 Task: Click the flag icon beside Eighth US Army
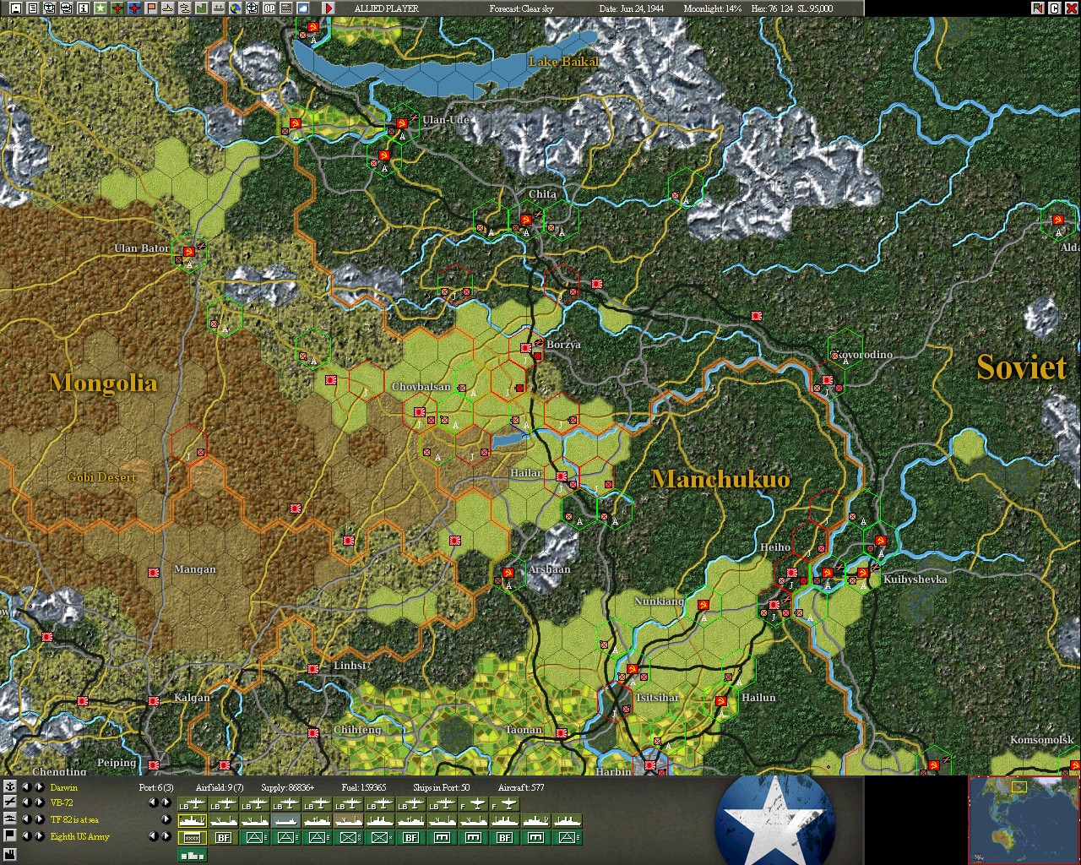10,835
